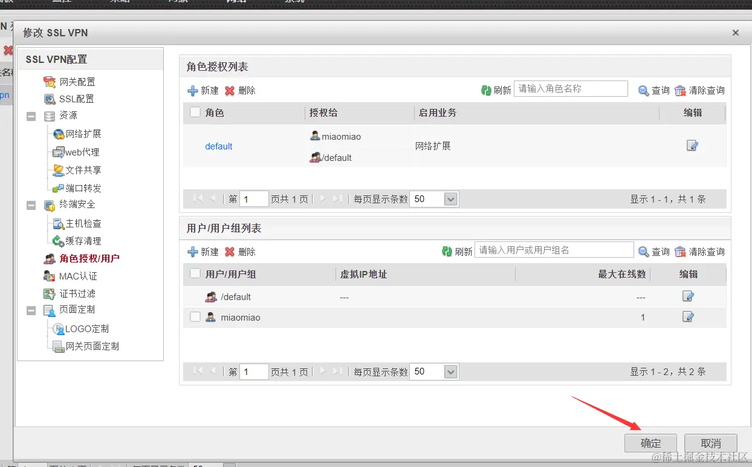Open 角色授权/用户 in the sidebar
752x467 pixels.
[89, 258]
